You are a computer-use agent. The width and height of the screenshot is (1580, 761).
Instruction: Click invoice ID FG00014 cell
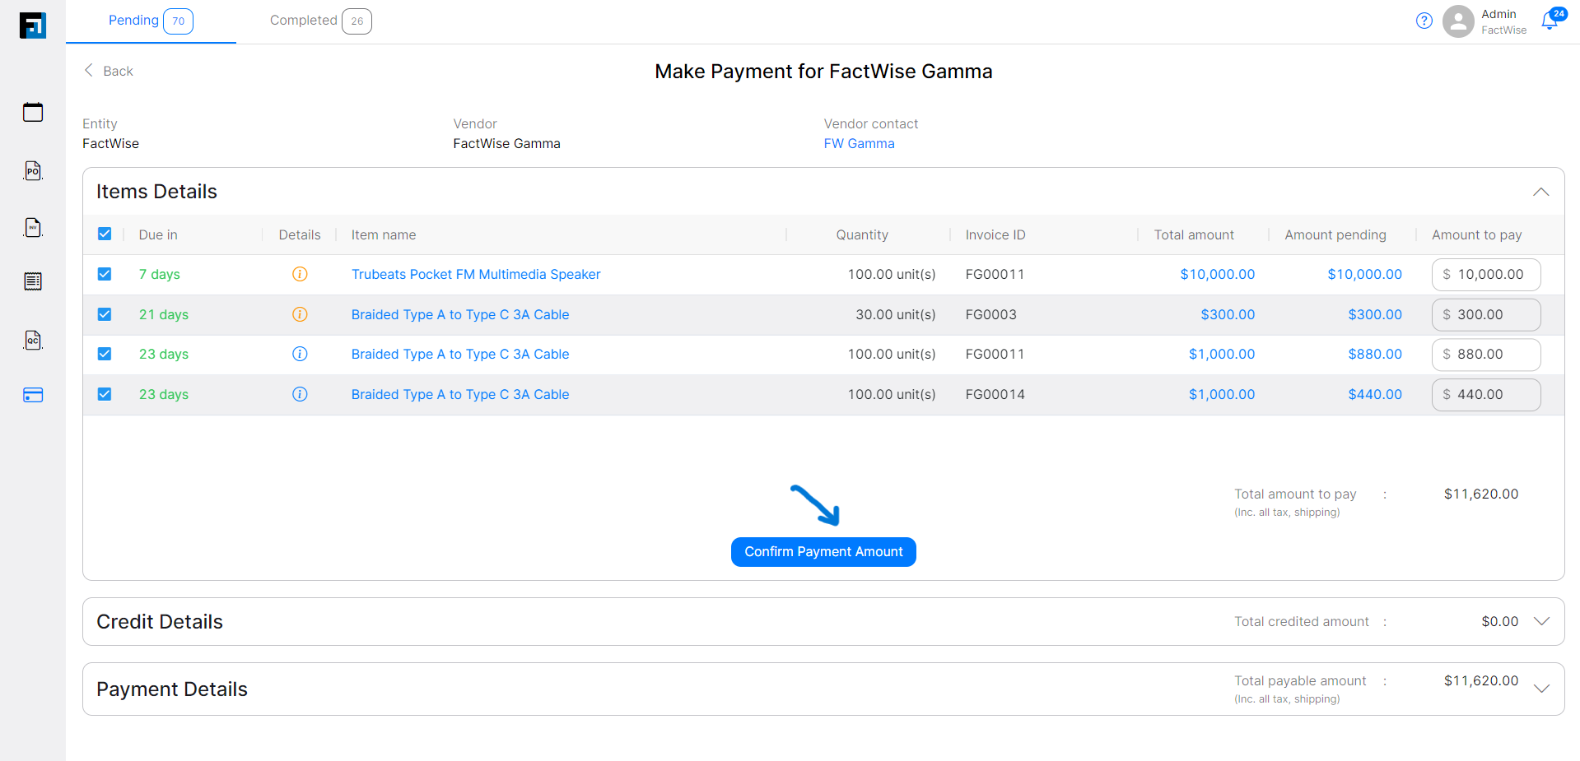(995, 394)
